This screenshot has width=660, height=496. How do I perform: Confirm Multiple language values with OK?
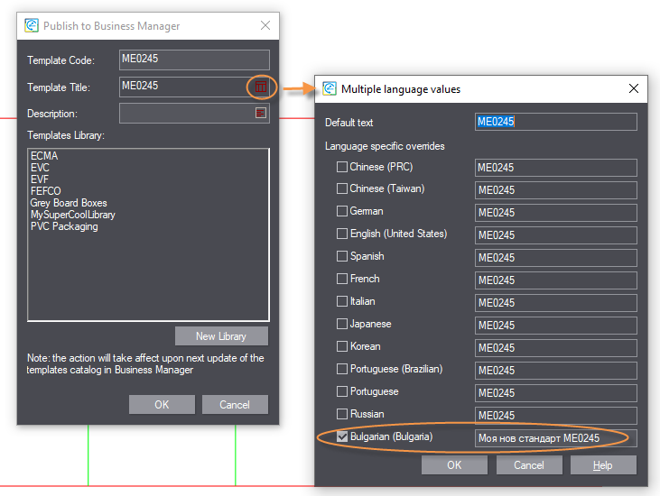(454, 465)
